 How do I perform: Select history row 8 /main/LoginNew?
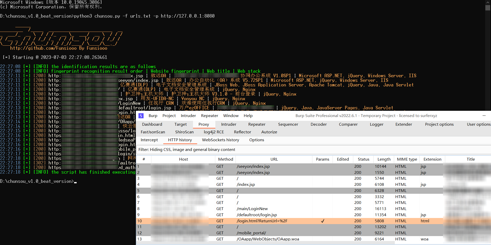coord(313,209)
